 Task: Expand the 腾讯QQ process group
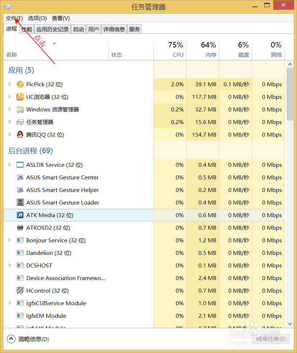pos(9,134)
